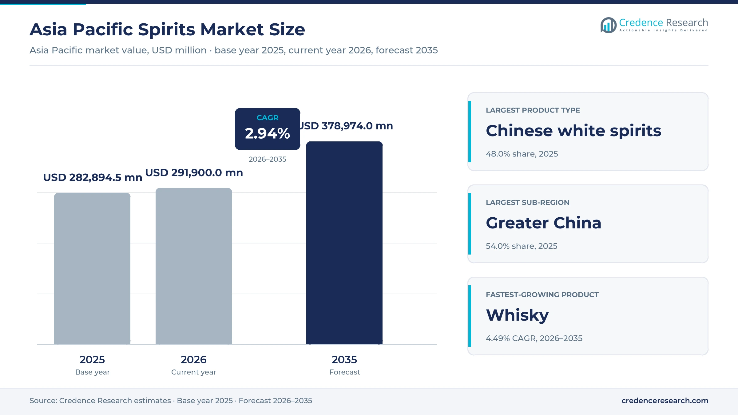738x415 pixels.
Task: Click the '4.49% CAGR, 2026–2035' text
Action: point(534,338)
